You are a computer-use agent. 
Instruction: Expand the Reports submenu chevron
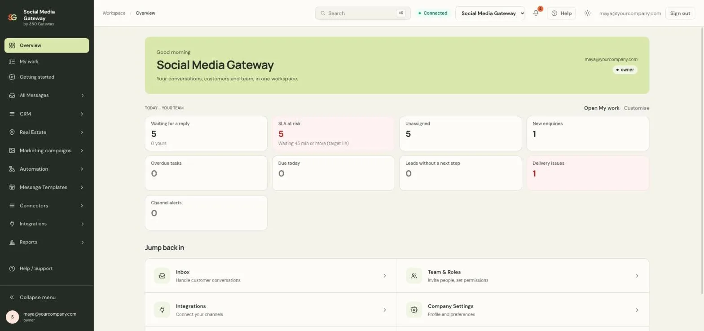[82, 242]
